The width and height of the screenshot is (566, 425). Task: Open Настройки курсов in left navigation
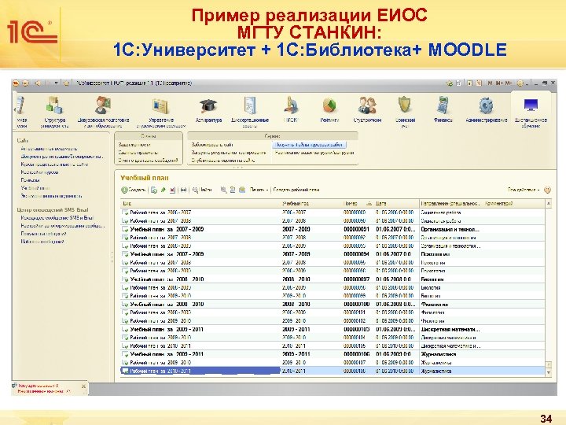[40, 172]
